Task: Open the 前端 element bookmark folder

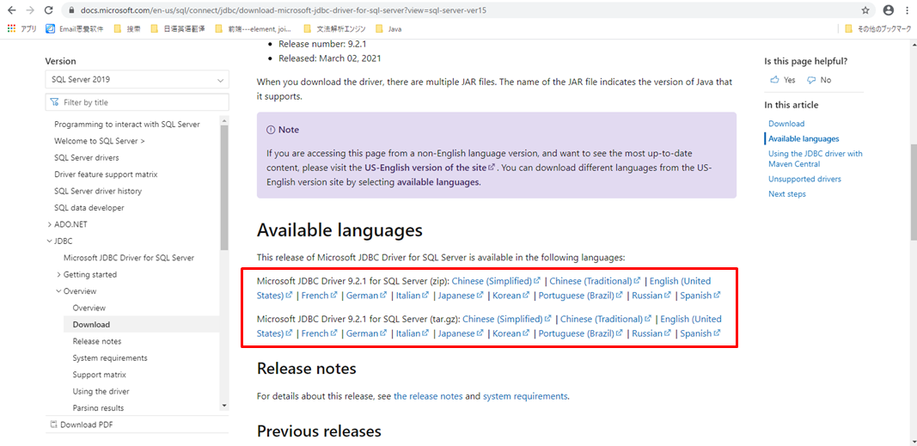Action: (x=254, y=28)
